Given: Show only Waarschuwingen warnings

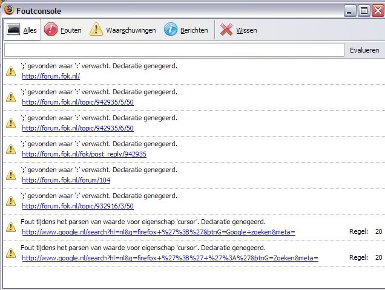Looking at the screenshot, I should [122, 30].
